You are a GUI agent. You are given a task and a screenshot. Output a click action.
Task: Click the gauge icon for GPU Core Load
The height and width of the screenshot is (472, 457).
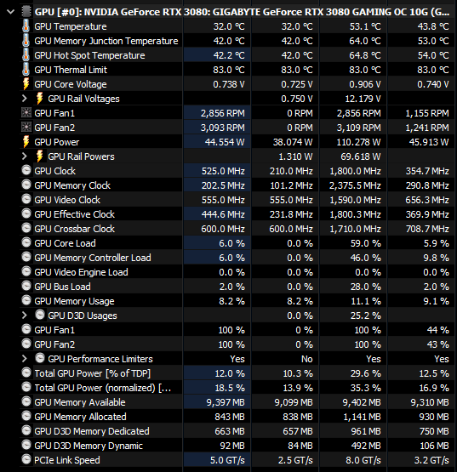click(26, 242)
